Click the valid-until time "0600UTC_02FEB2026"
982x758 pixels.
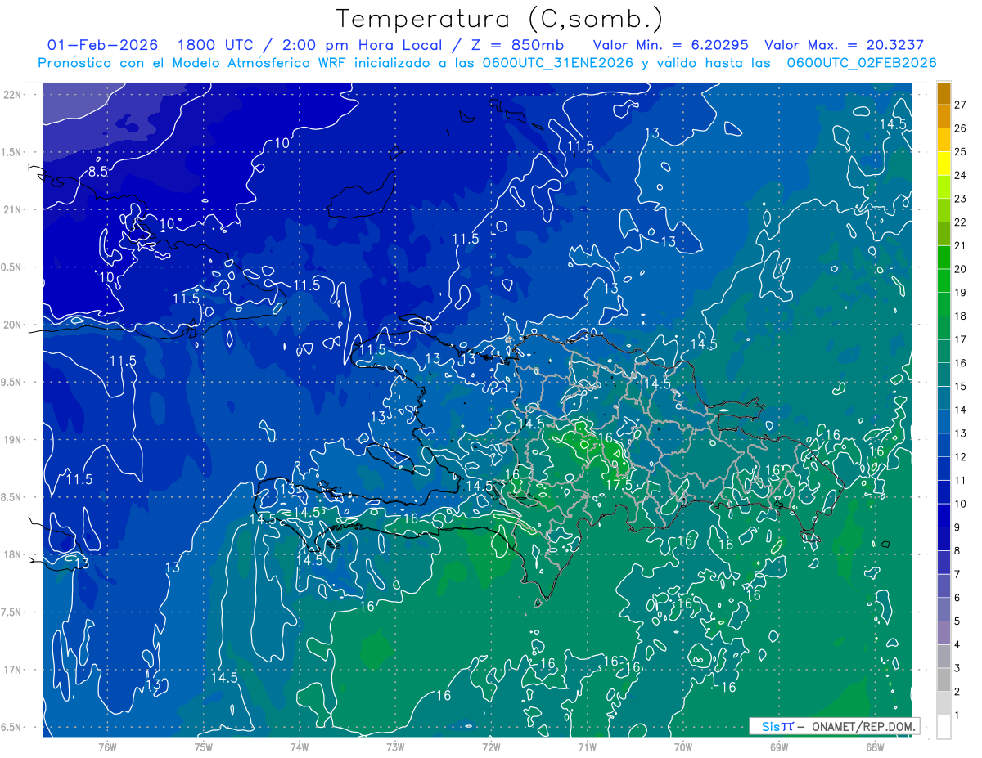[862, 63]
